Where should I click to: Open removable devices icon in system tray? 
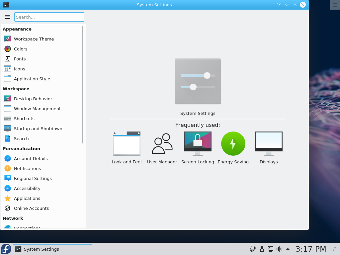pos(262,249)
